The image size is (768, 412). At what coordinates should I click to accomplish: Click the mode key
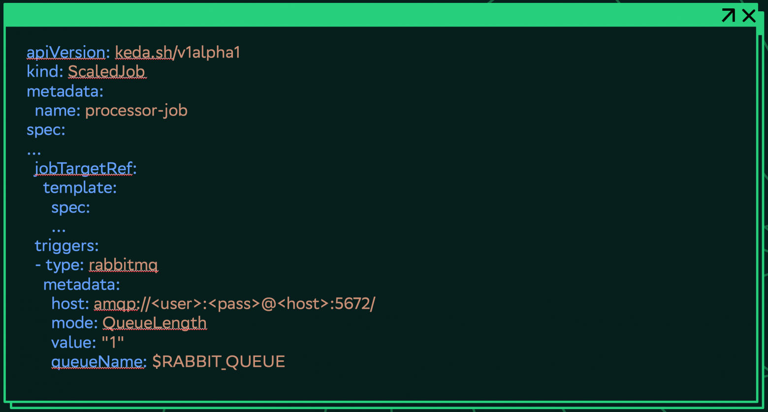point(74,323)
